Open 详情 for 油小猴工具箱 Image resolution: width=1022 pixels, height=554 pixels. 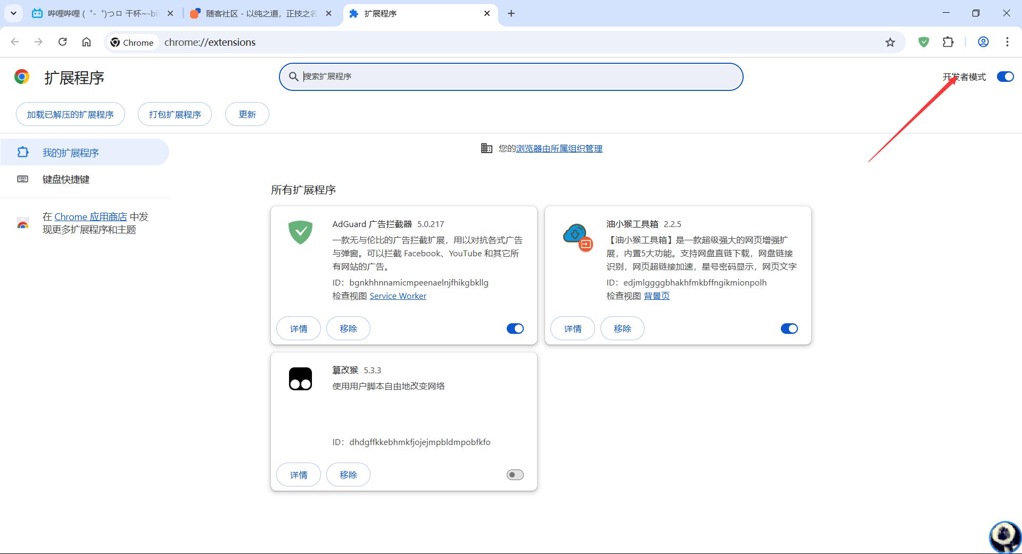pyautogui.click(x=573, y=329)
